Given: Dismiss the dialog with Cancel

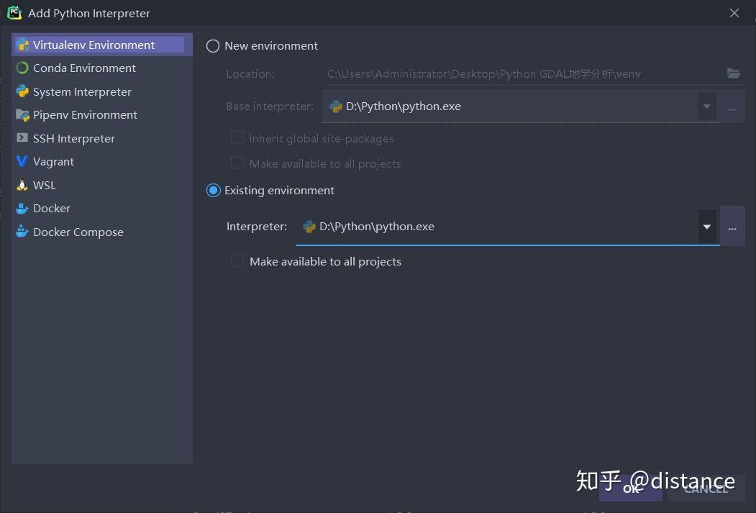Looking at the screenshot, I should pyautogui.click(x=706, y=489).
